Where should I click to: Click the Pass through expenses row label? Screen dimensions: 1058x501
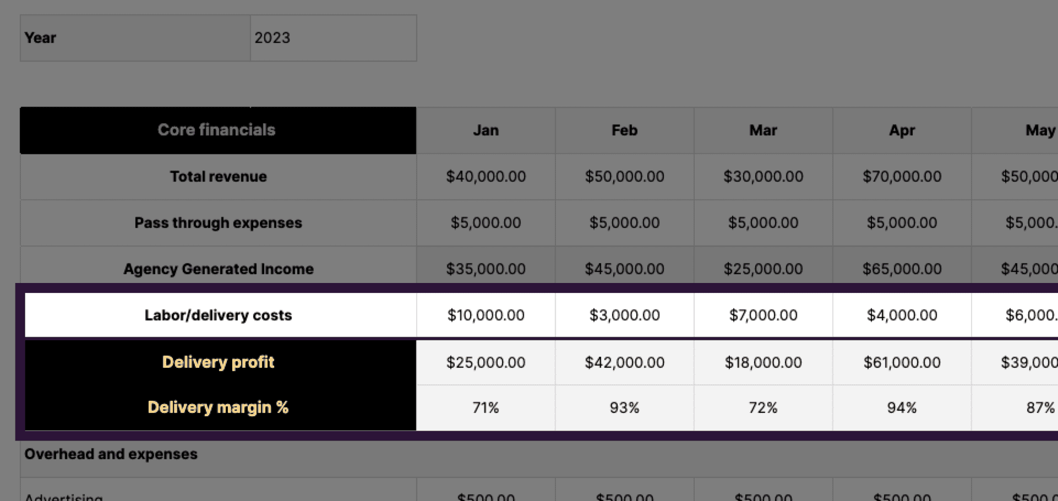click(x=218, y=223)
